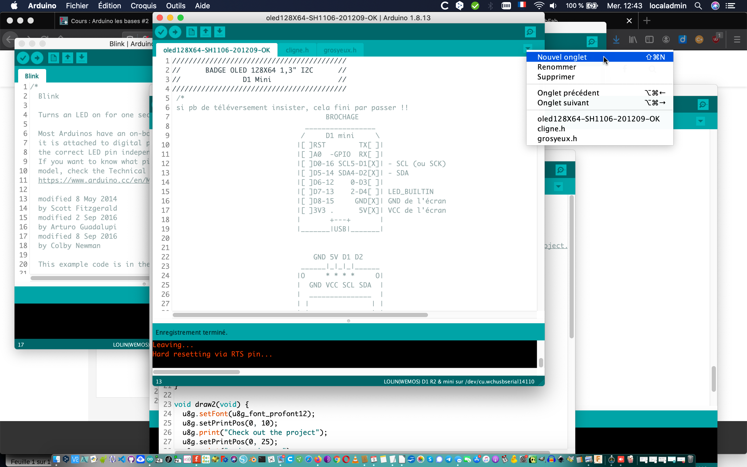
Task: Choose Renommer from tab menu
Action: (557, 67)
